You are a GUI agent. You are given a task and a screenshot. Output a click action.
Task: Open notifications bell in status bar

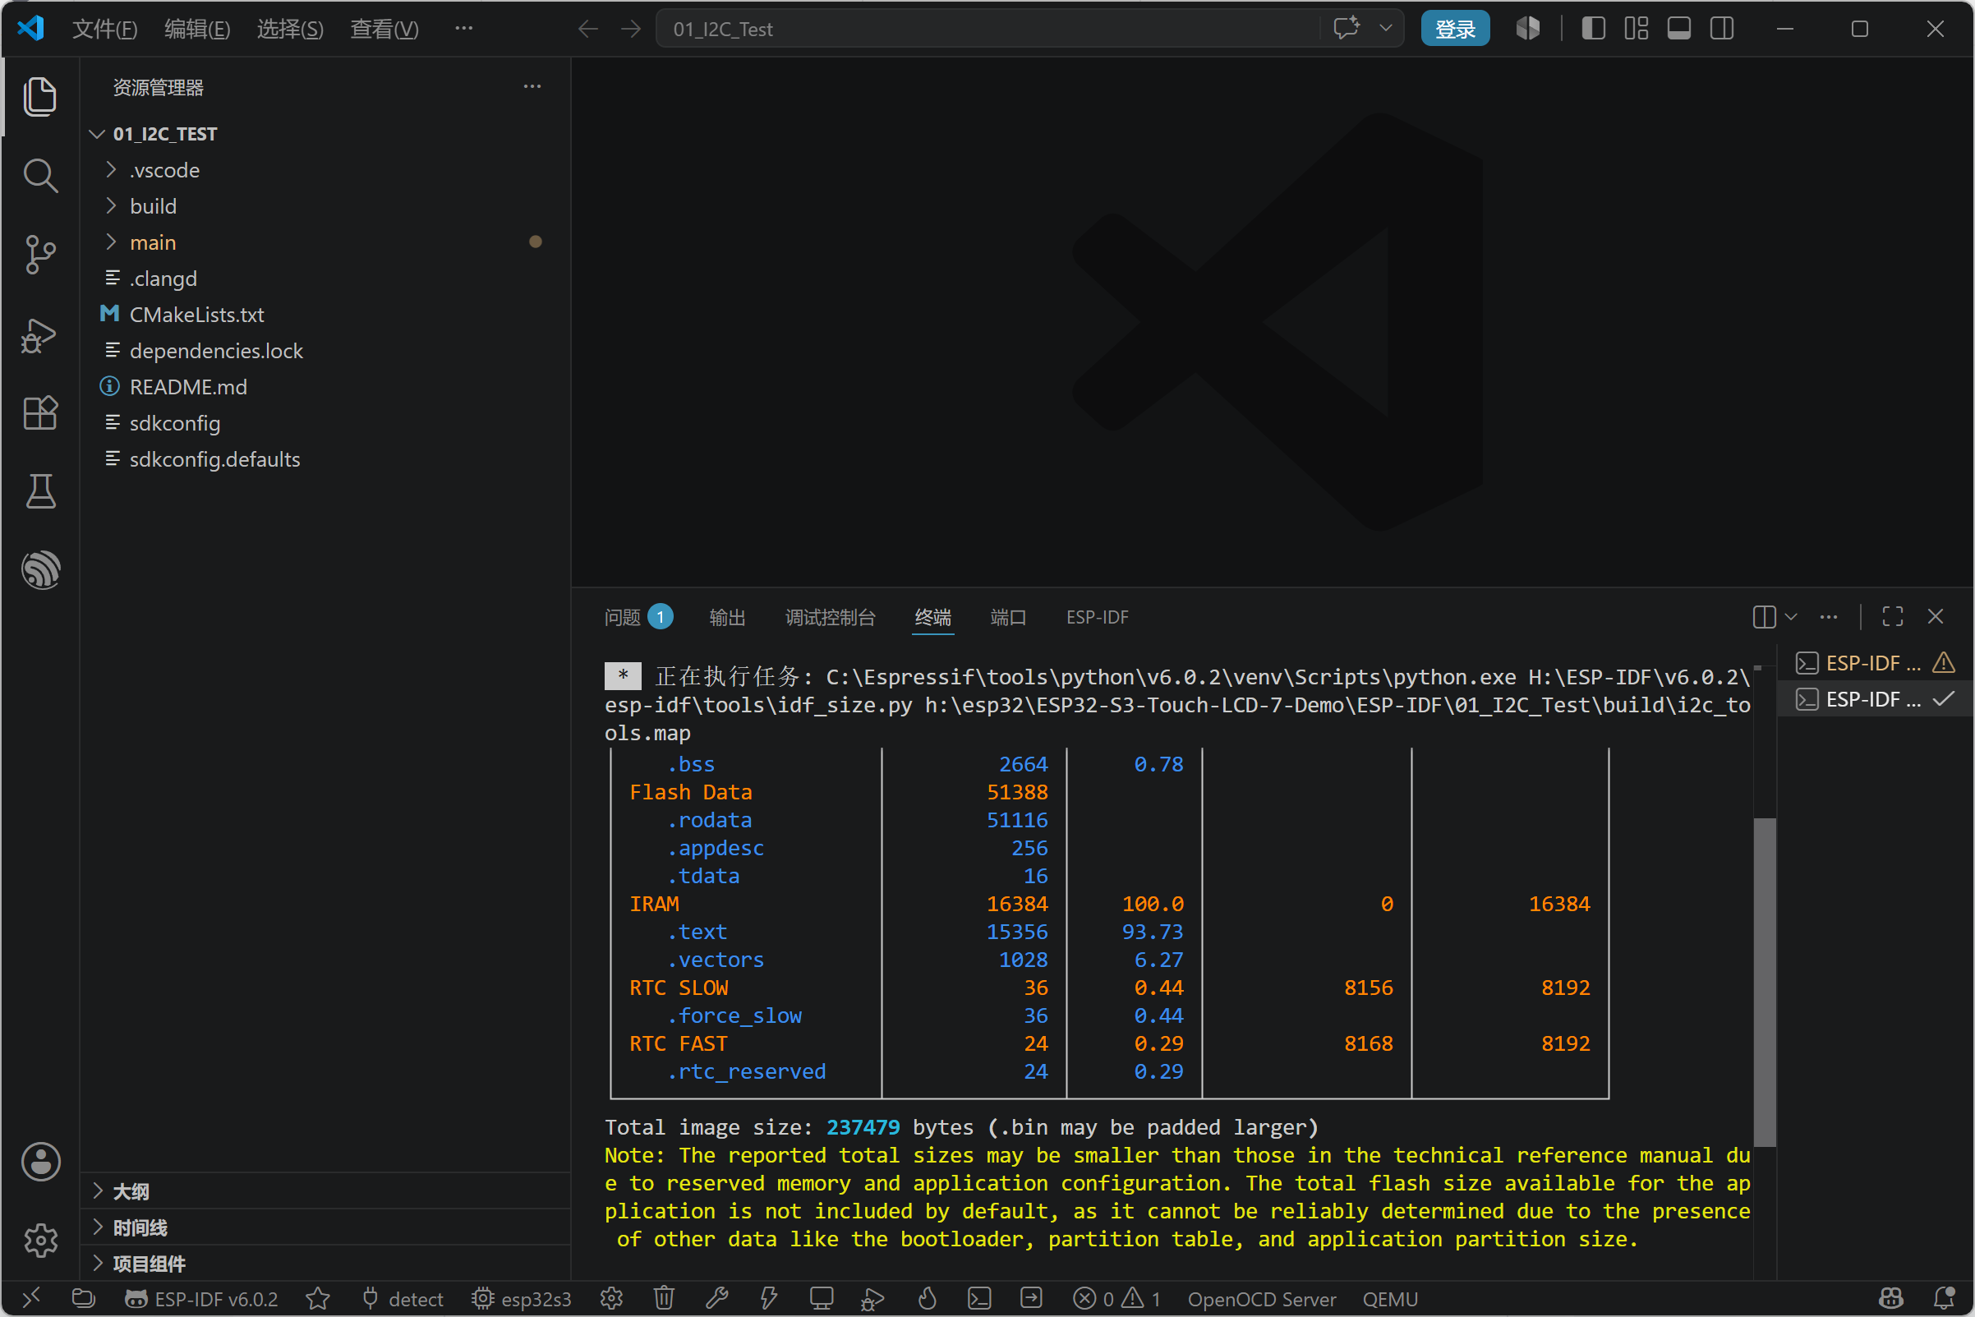pos(1943,1299)
